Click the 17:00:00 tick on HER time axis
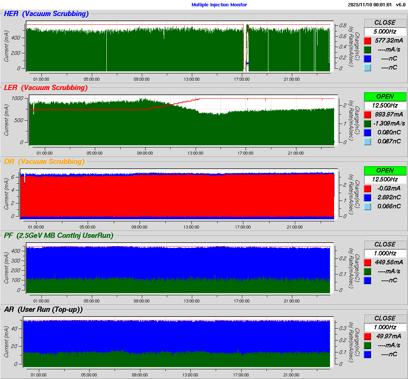Screen dimensions: 408x379 click(x=242, y=79)
